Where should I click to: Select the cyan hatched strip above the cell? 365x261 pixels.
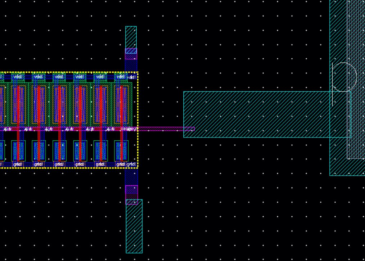point(131,36)
